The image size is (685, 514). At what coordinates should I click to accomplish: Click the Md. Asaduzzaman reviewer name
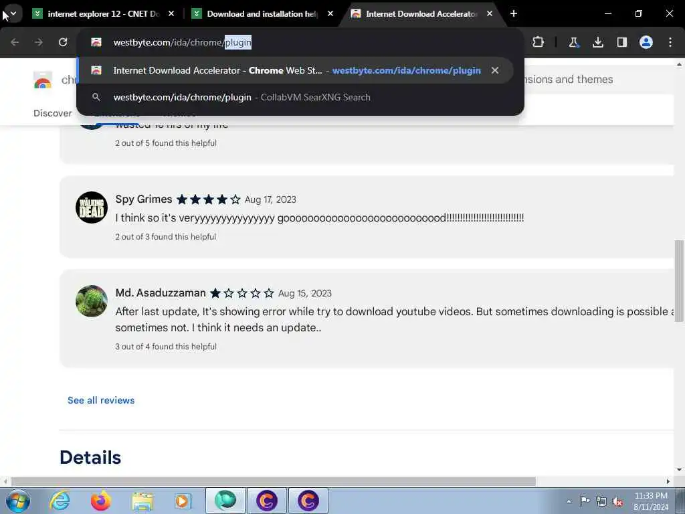pos(161,293)
